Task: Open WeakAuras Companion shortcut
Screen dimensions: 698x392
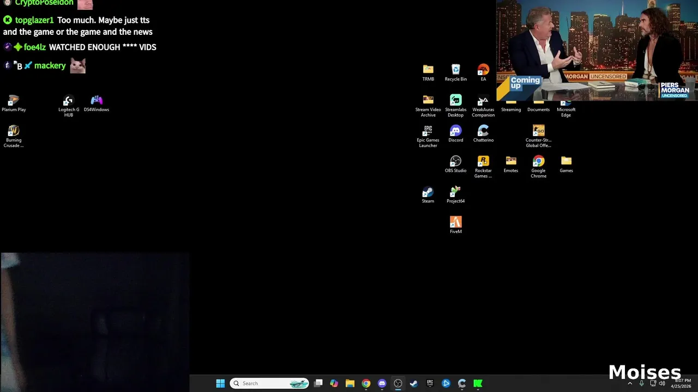Action: pos(483,106)
